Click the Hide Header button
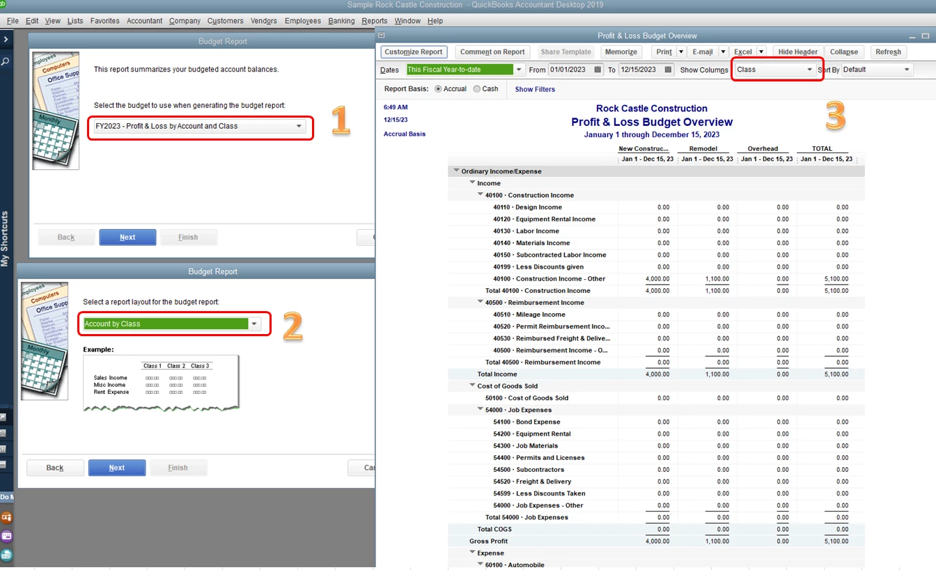Viewport: 936px width, 570px height. pos(798,52)
